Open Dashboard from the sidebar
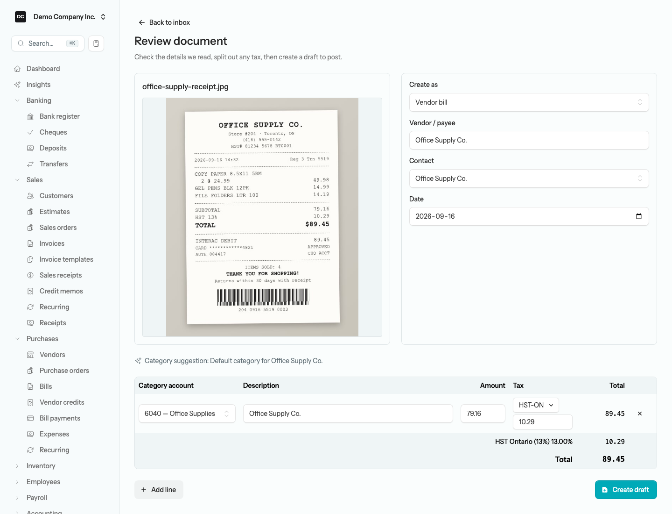 point(43,69)
